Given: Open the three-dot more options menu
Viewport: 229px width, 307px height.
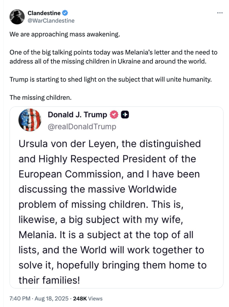Looking at the screenshot, I should 220,13.
